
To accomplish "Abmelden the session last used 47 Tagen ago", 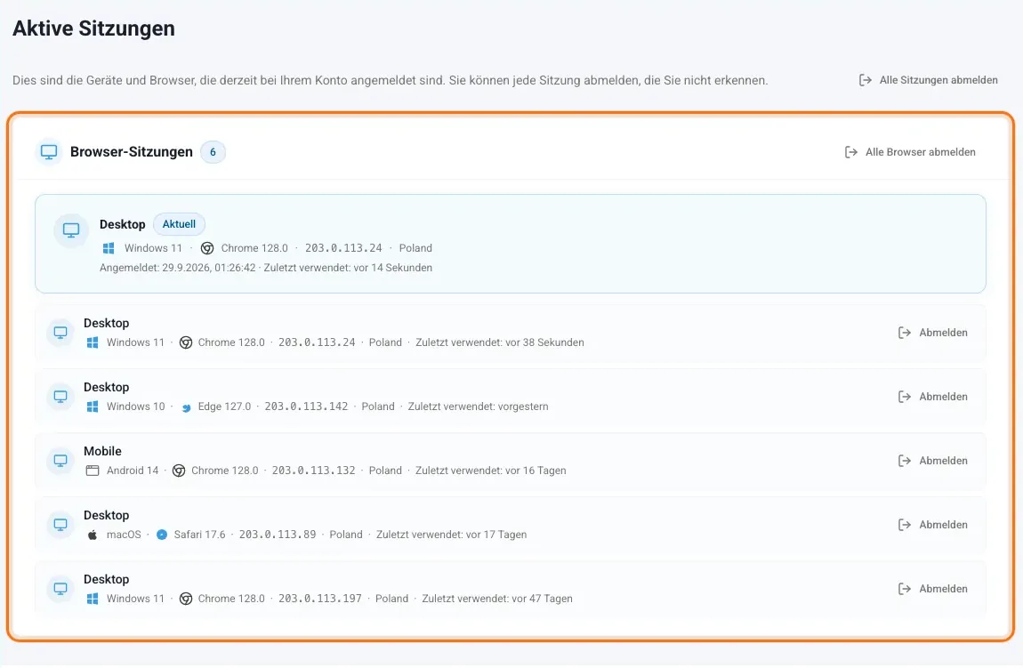I will (932, 589).
